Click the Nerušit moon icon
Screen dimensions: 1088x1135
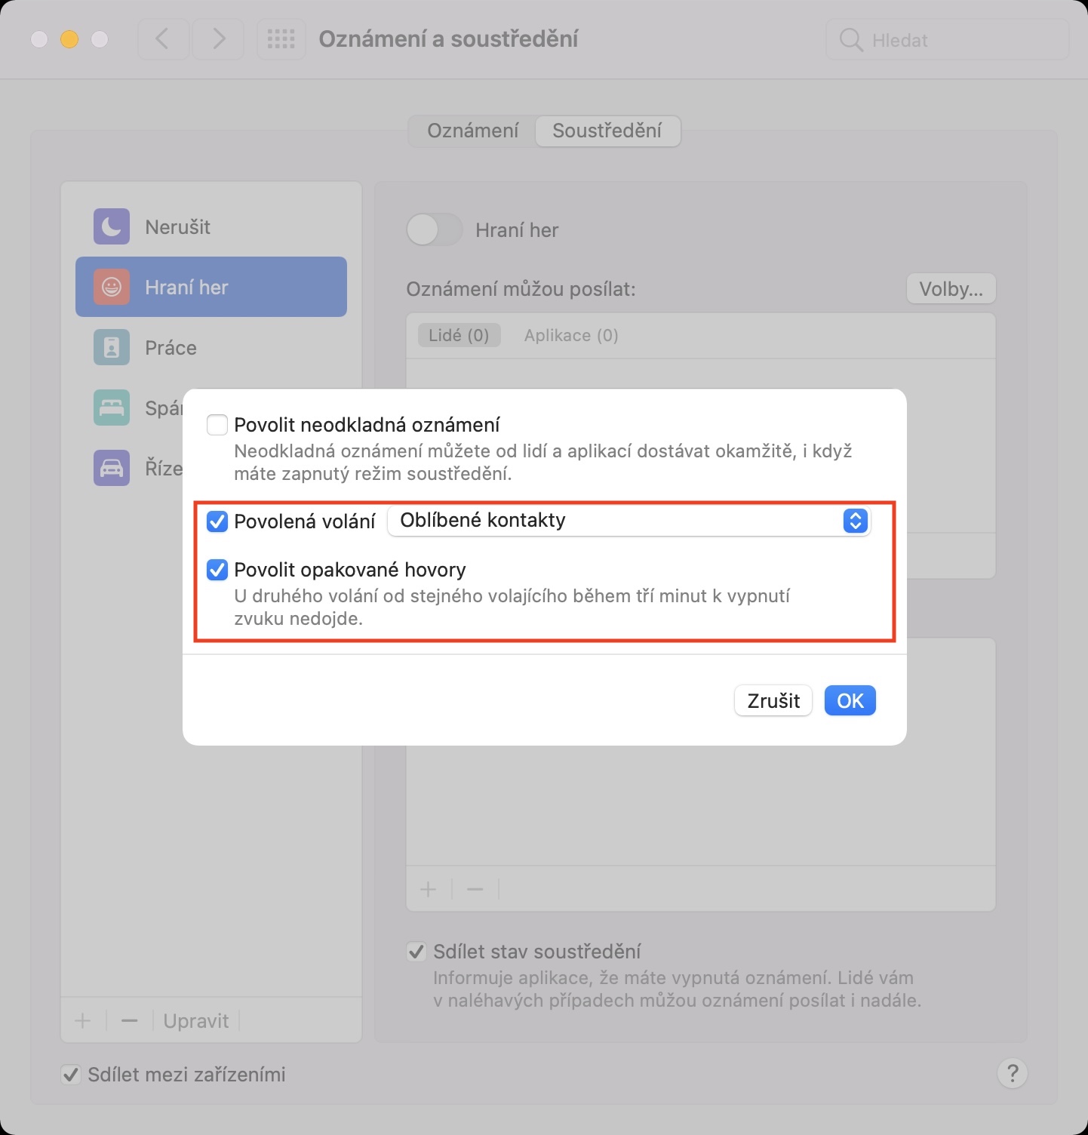pyautogui.click(x=112, y=226)
